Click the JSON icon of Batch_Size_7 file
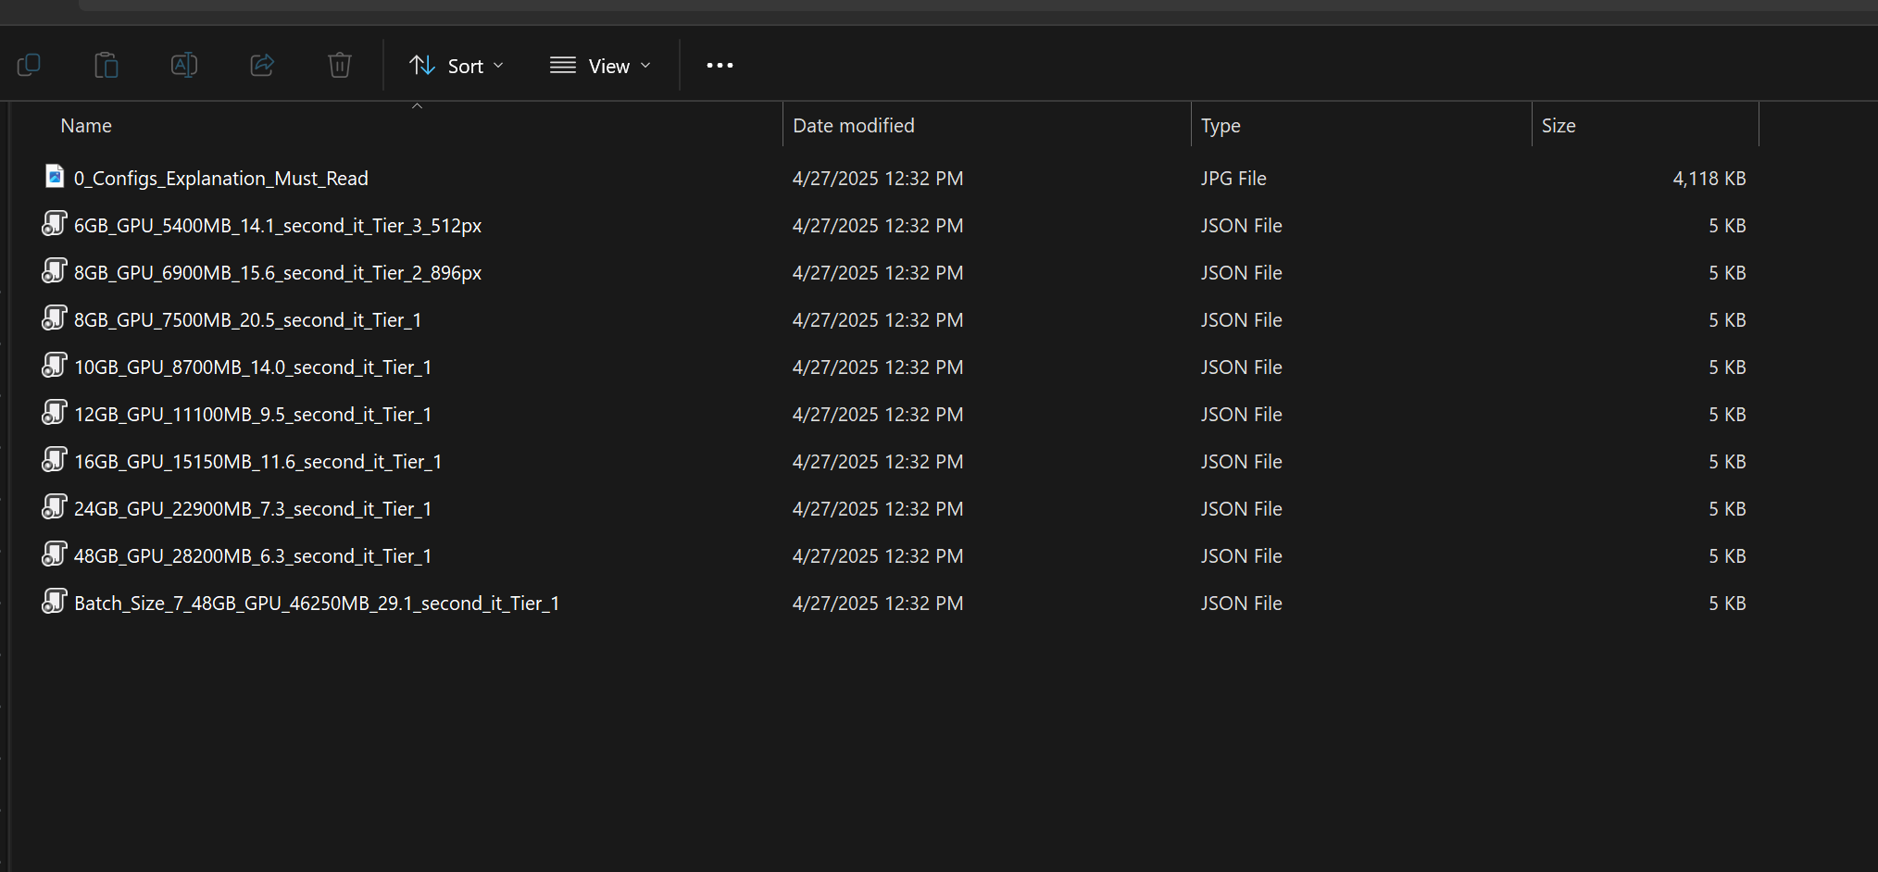The image size is (1878, 872). (x=55, y=602)
